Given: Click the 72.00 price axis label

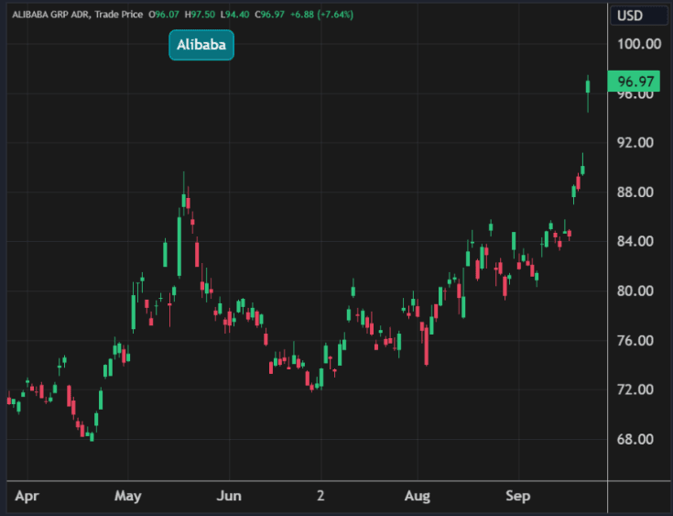Looking at the screenshot, I should click(x=635, y=390).
